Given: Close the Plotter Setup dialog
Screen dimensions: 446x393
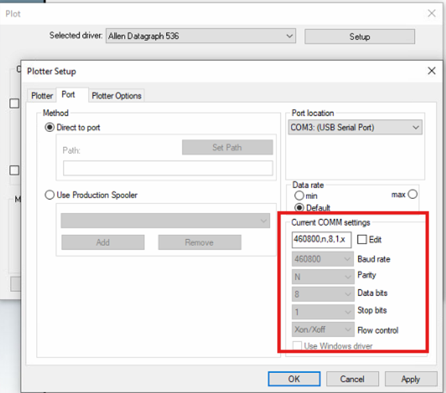Looking at the screenshot, I should coord(431,71).
